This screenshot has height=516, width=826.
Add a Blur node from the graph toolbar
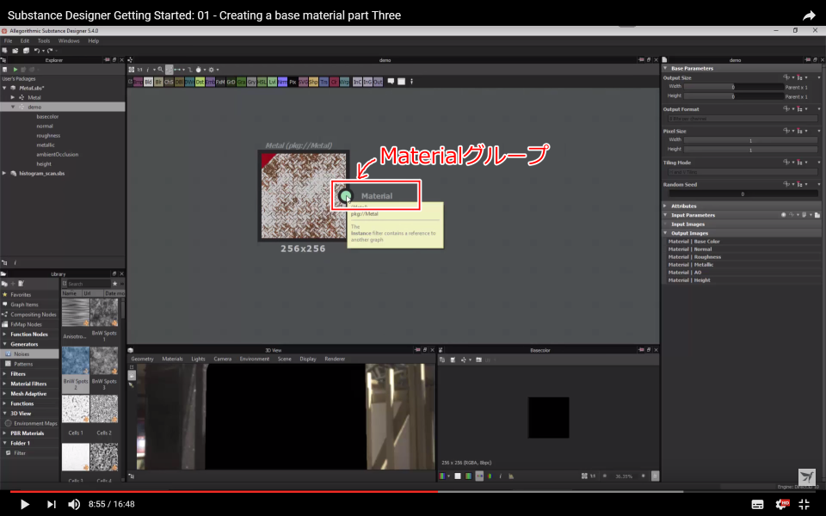pyautogui.click(x=158, y=82)
